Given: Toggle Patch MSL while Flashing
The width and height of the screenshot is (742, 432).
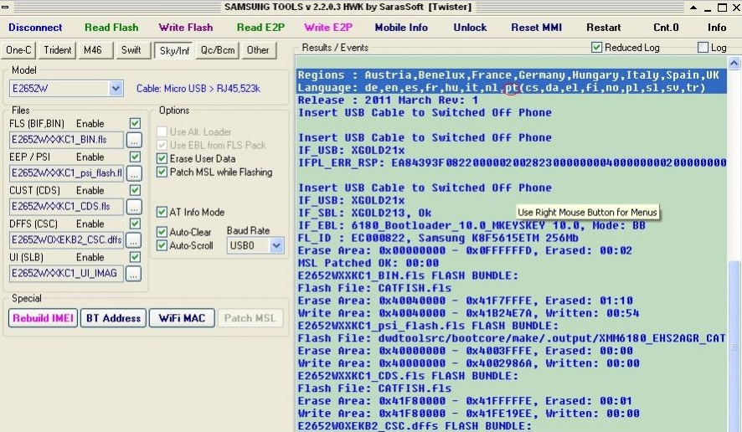Looking at the screenshot, I should pos(162,172).
